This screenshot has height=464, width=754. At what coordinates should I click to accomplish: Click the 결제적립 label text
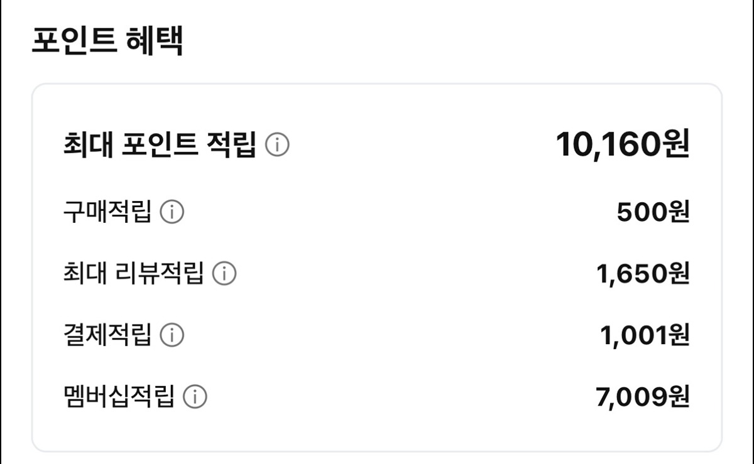[x=107, y=335]
